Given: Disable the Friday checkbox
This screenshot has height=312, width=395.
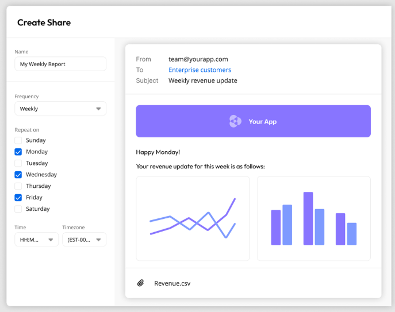Looking at the screenshot, I should pos(18,198).
